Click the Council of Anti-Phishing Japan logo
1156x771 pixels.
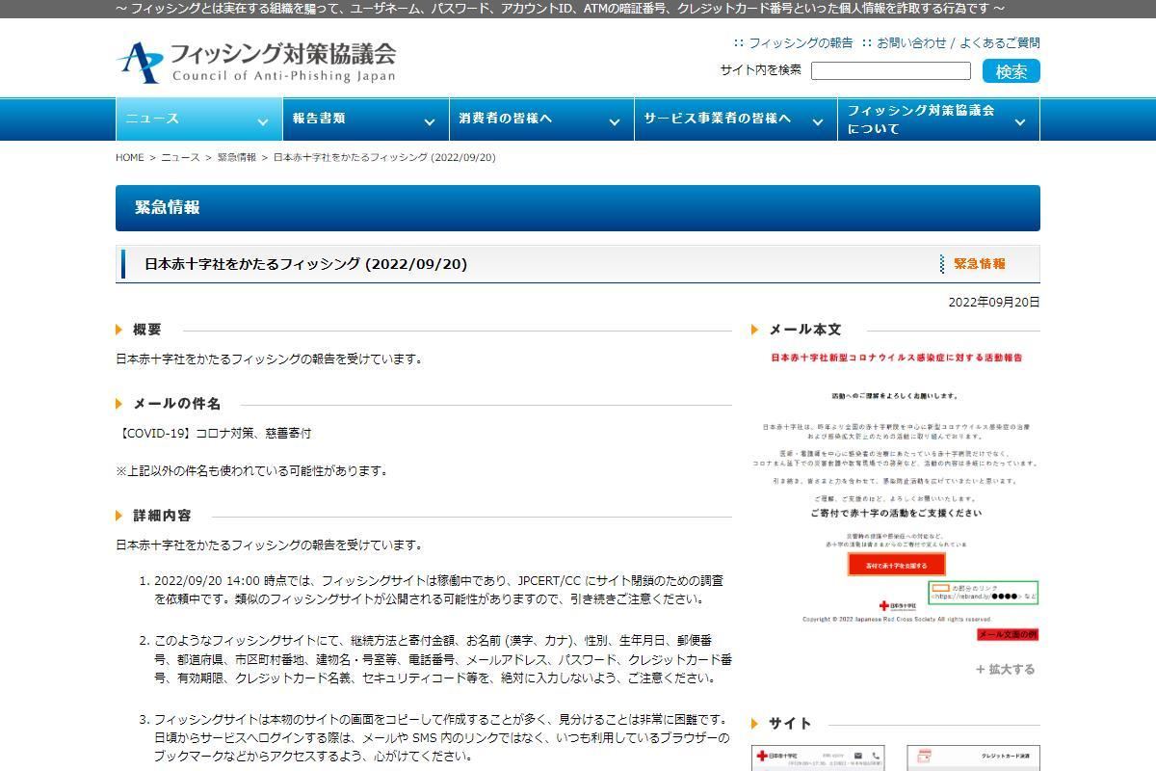256,63
